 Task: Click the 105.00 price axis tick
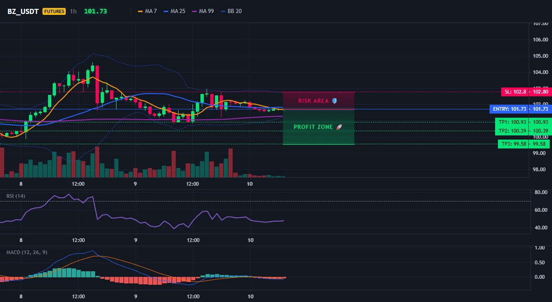(x=540, y=56)
